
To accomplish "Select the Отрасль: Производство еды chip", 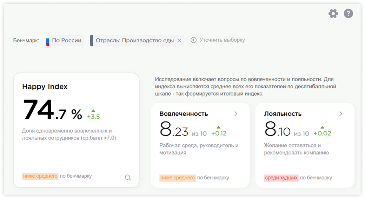I will click(x=137, y=40).
